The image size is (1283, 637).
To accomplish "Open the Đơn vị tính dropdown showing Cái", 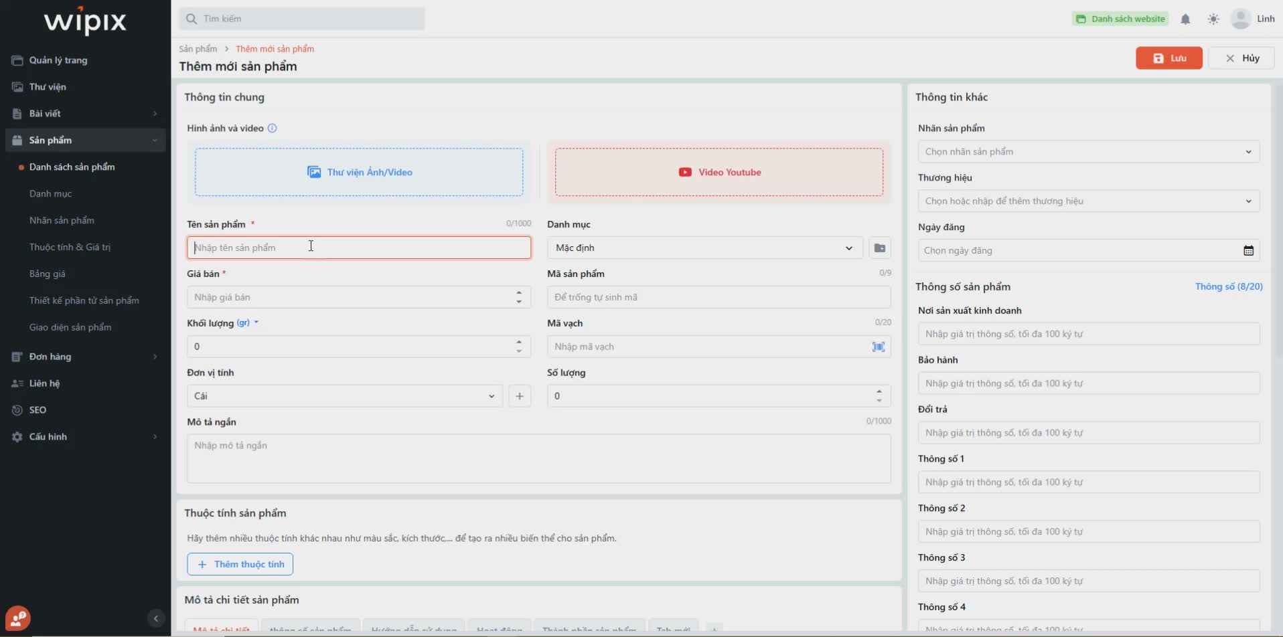I will coord(345,396).
